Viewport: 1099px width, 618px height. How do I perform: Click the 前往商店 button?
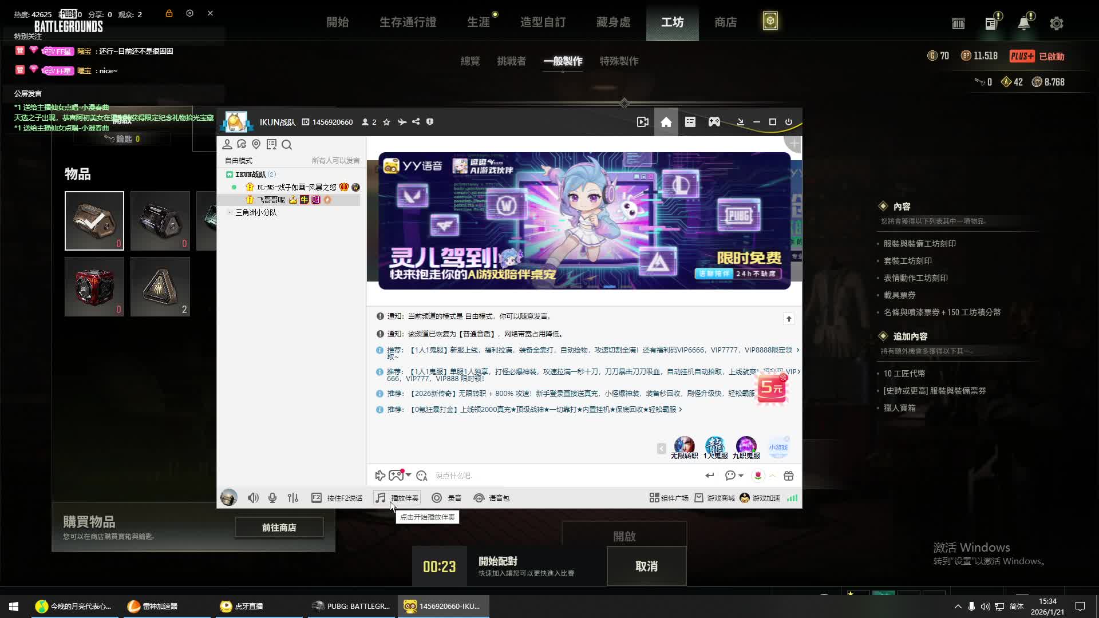[279, 527]
